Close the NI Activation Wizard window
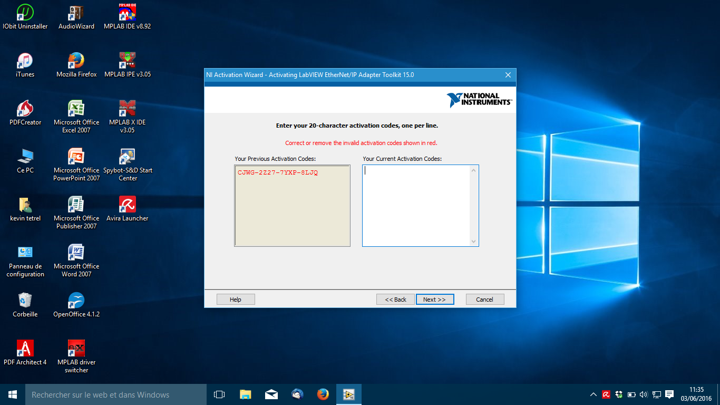 pos(508,75)
